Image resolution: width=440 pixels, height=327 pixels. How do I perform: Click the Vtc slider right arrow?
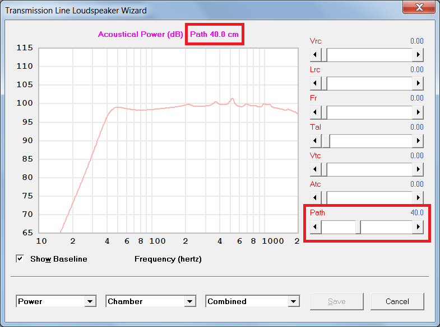418,169
